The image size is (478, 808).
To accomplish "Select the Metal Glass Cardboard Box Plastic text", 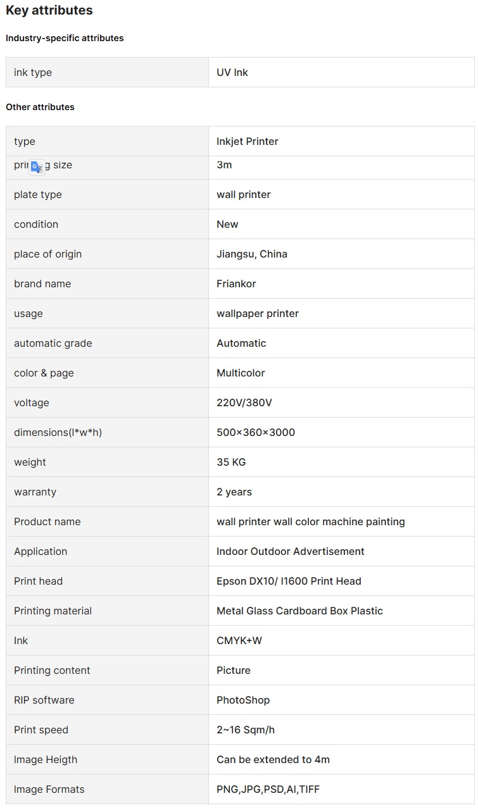I will [299, 611].
